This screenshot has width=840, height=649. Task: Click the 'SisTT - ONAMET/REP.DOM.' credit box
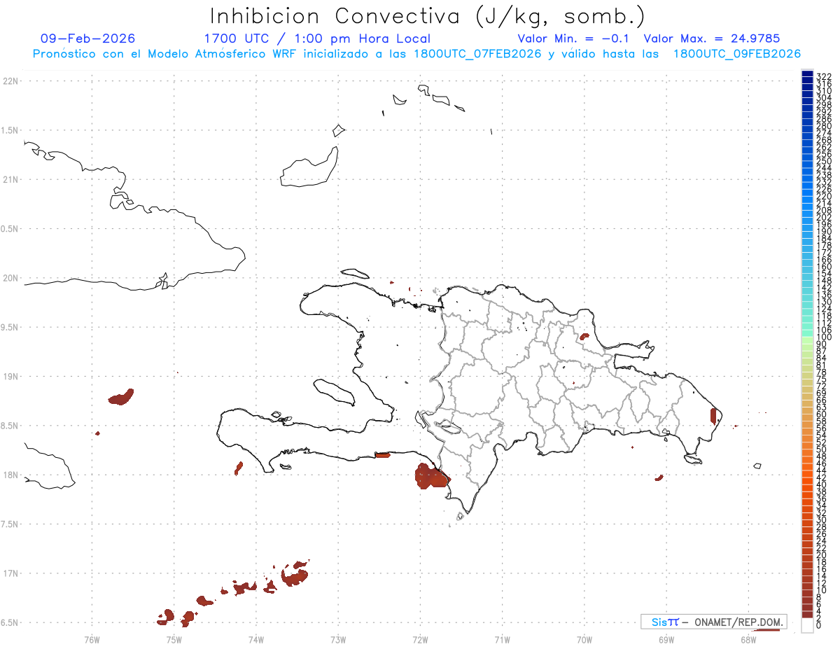pyautogui.click(x=714, y=622)
